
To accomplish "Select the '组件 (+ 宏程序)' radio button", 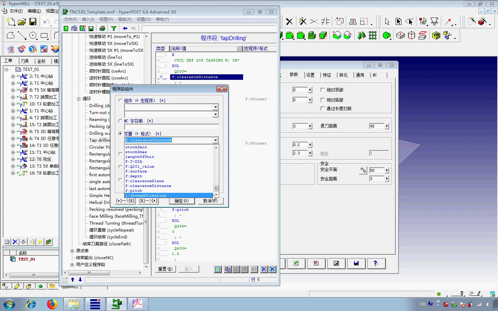I will point(120,101).
